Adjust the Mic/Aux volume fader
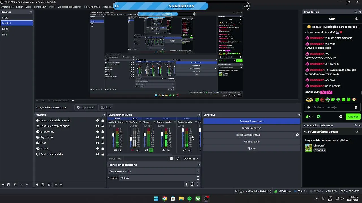Image resolution: width=362 pixels, height=203 pixels. coord(131,139)
